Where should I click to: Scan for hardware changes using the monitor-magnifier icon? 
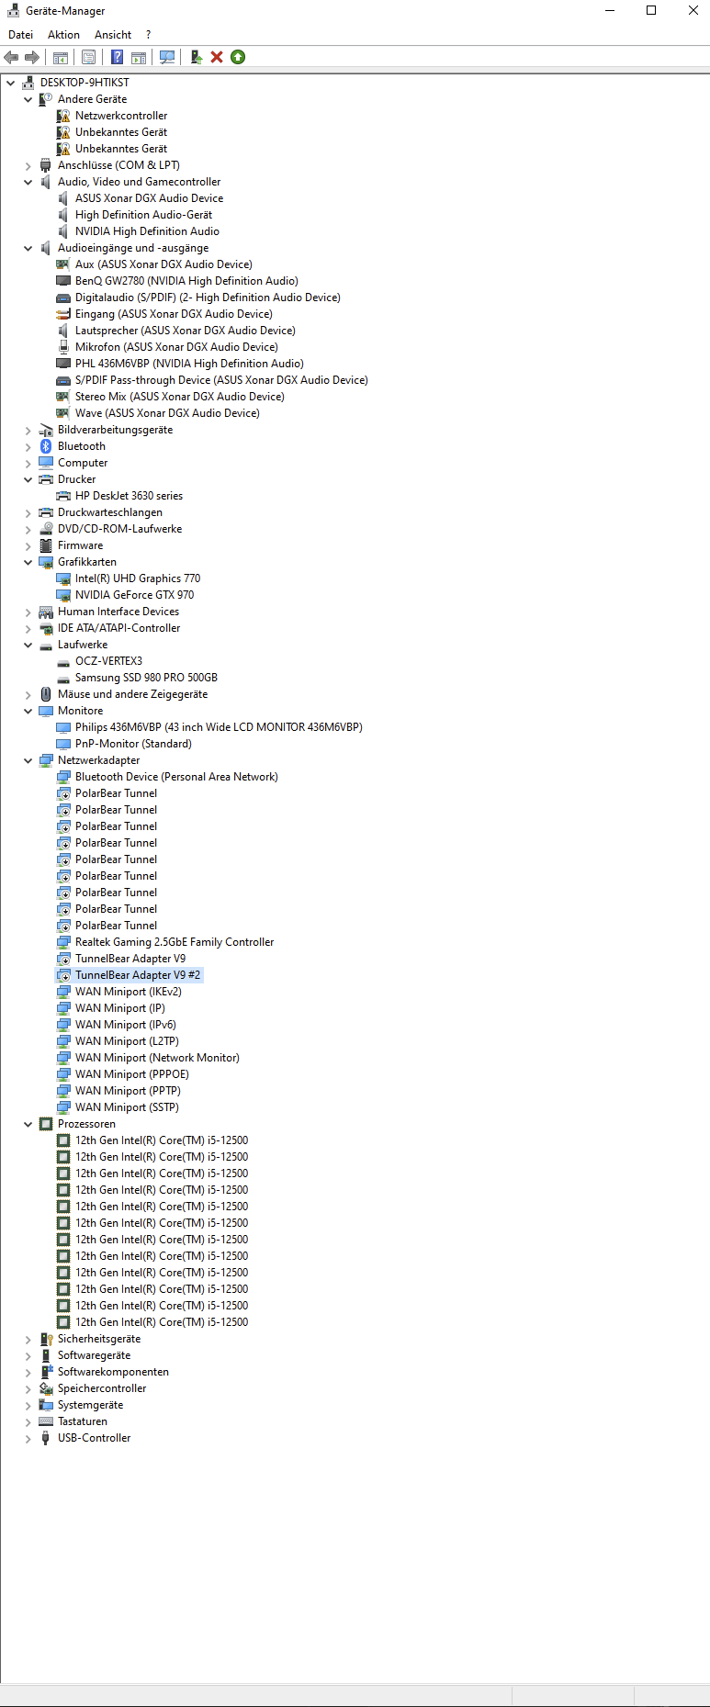pyautogui.click(x=167, y=57)
